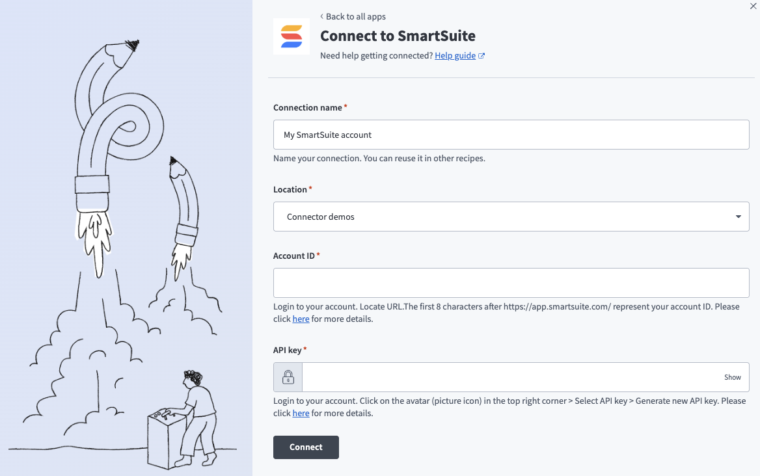Click the SmartSuite logo icon

click(292, 36)
